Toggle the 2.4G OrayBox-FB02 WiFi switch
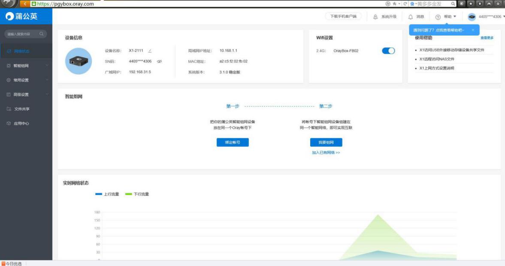Screen dimensions: 505x266 [388, 51]
